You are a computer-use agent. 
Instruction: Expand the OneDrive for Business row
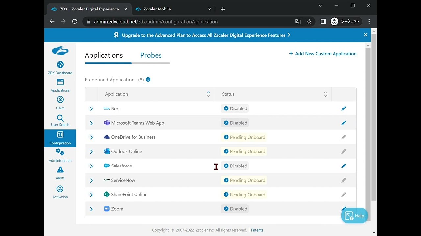coord(91,137)
